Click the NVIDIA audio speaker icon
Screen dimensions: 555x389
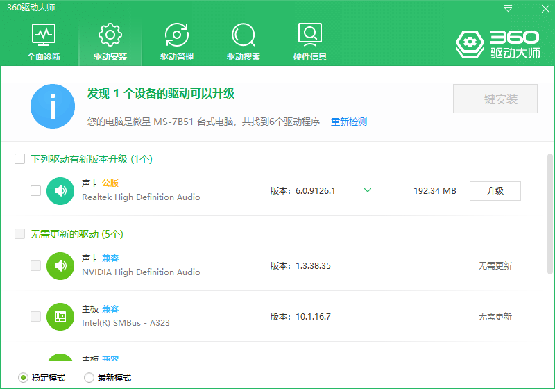[60, 266]
